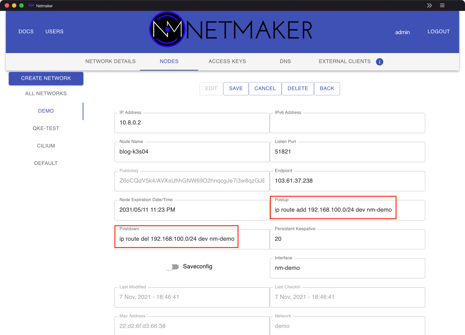Image resolution: width=465 pixels, height=335 pixels.
Task: Open the hamburger menu icon in the title bar
Action: pos(442,5)
